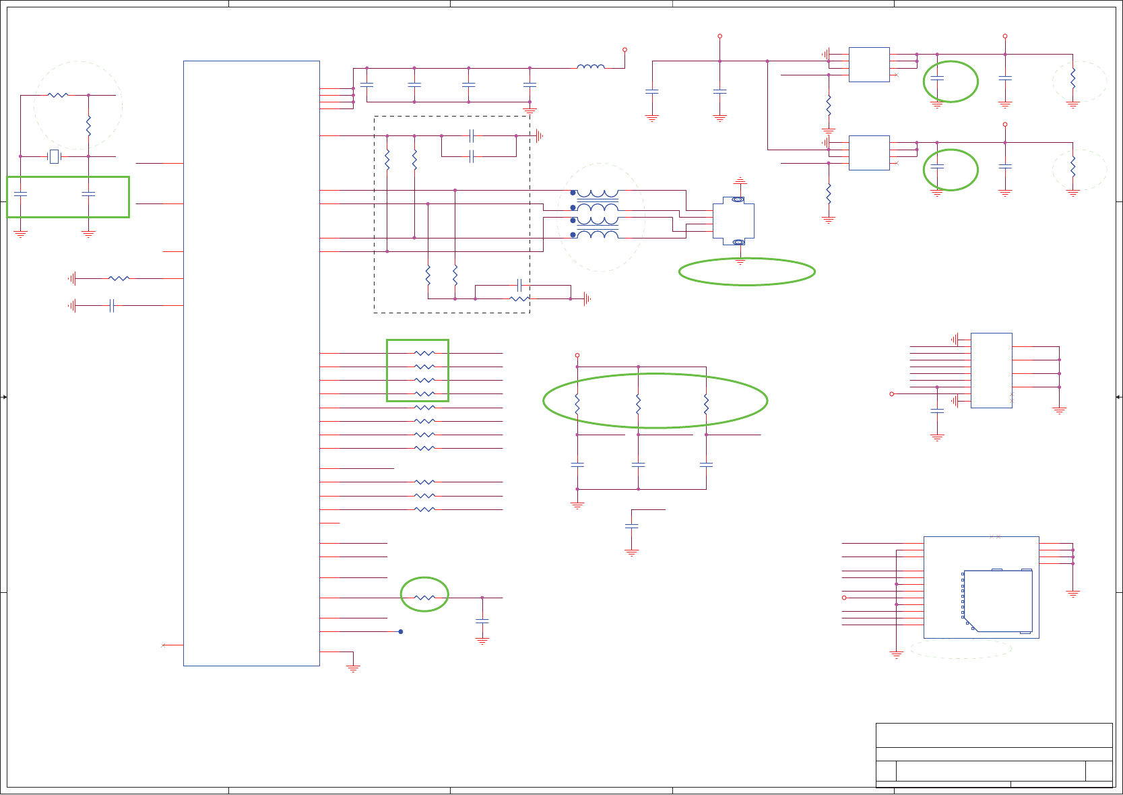1123x795 pixels.
Task: Pick the connector body with two coil markings
Action: [734, 221]
